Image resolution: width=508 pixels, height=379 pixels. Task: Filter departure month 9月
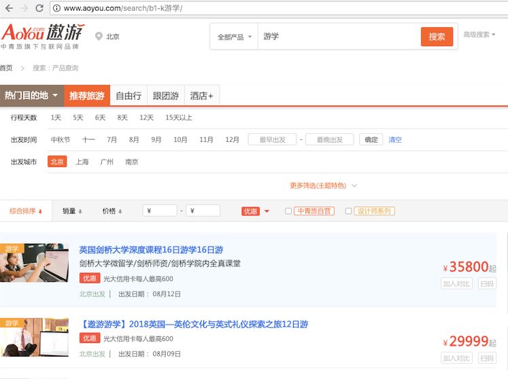point(156,139)
